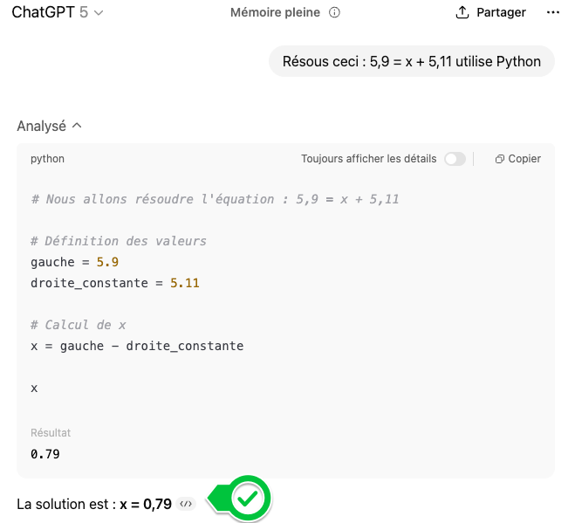Click the Mémoire pleine label
The width and height of the screenshot is (575, 523).
coord(275,13)
